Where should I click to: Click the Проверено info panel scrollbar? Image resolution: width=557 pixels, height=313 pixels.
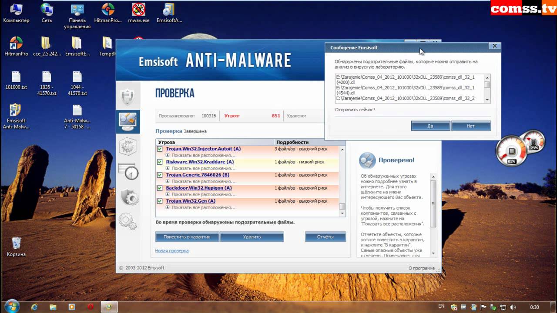(433, 215)
